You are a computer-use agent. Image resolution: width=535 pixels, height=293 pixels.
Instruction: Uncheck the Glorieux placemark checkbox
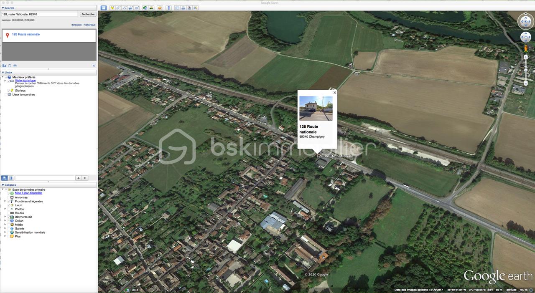click(9, 91)
